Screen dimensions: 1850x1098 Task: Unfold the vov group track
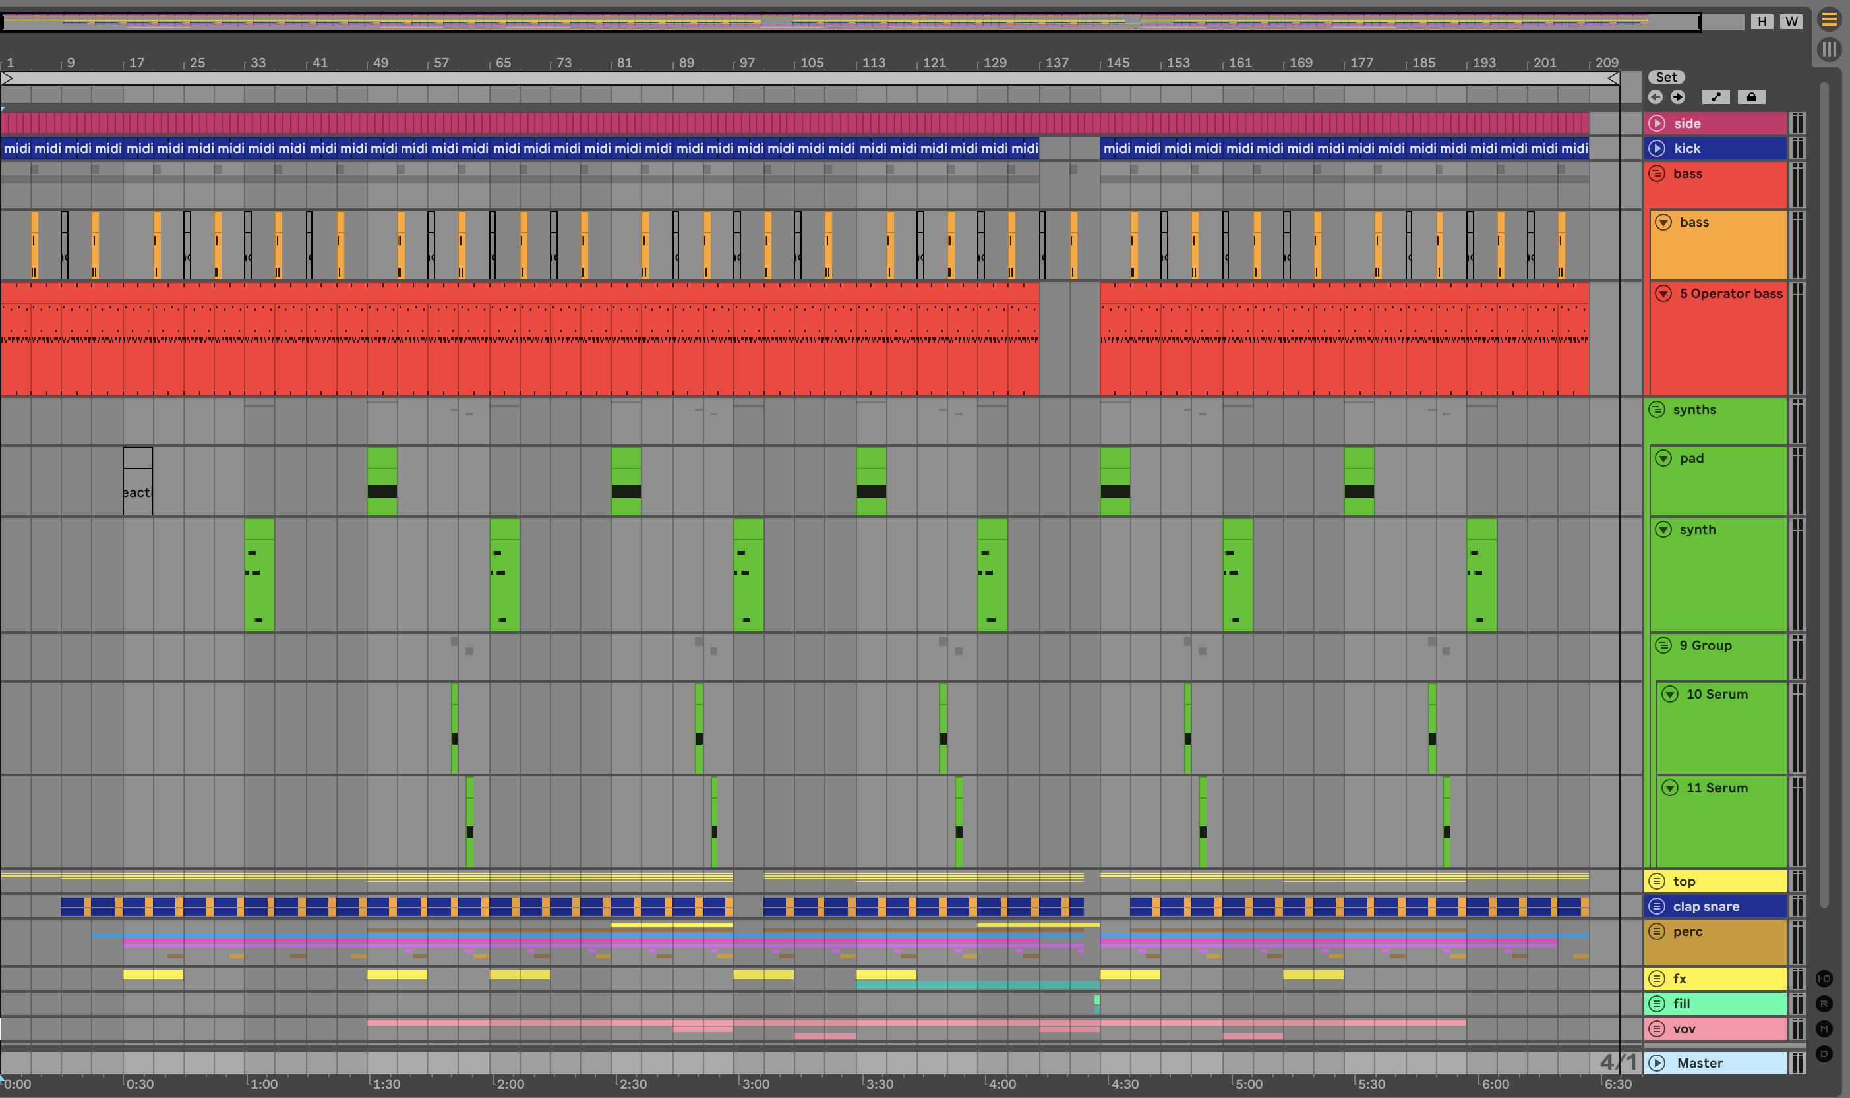point(1657,1029)
